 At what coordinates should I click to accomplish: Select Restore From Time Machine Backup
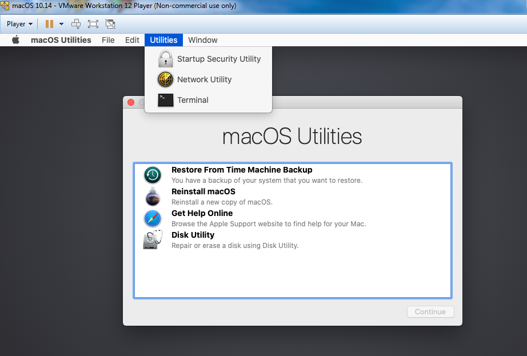point(293,175)
